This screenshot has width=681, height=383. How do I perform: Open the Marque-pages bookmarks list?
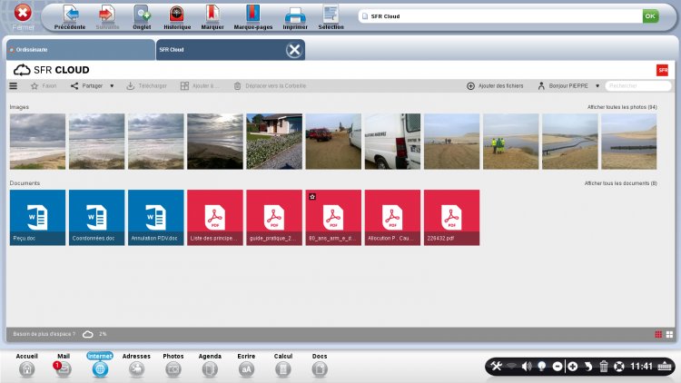(253, 14)
